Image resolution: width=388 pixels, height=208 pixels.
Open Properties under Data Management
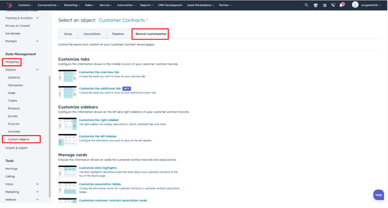[12, 62]
